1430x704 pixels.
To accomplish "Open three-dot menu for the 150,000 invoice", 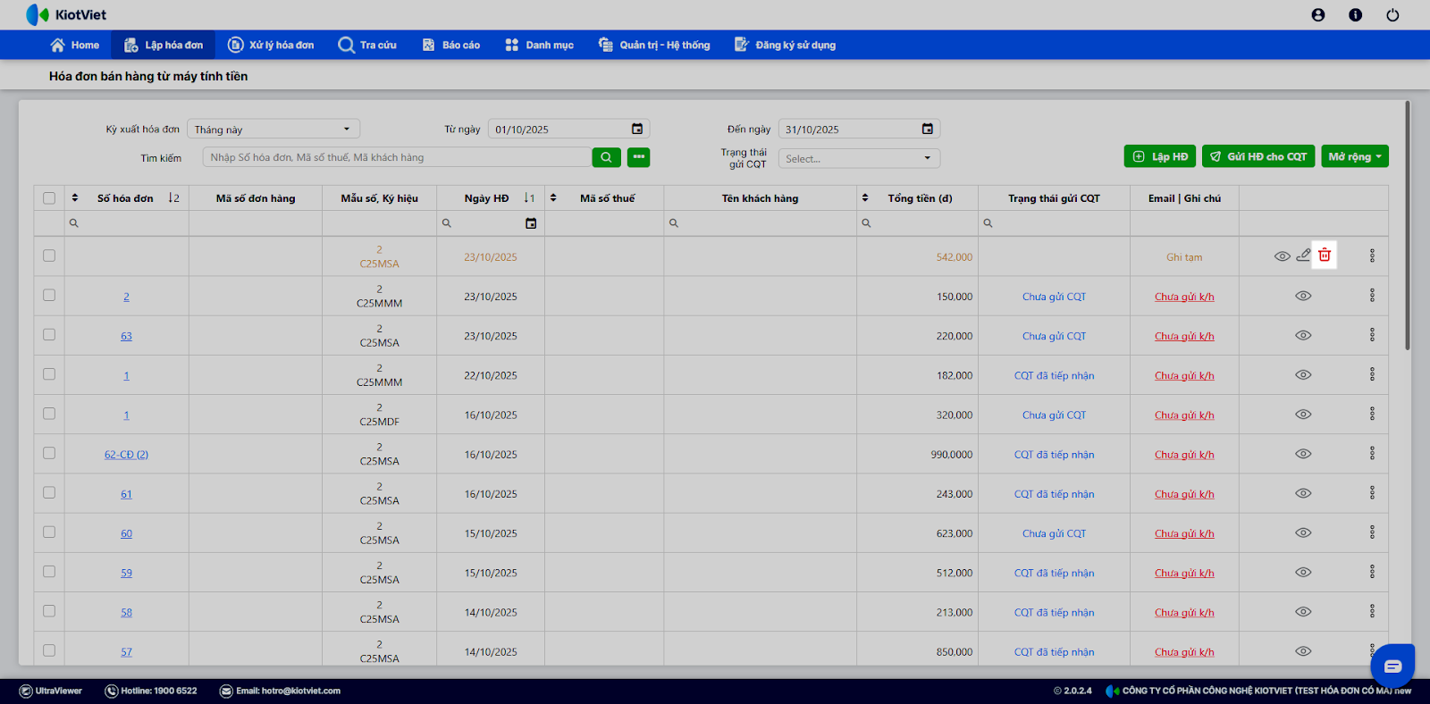I will pos(1372,296).
